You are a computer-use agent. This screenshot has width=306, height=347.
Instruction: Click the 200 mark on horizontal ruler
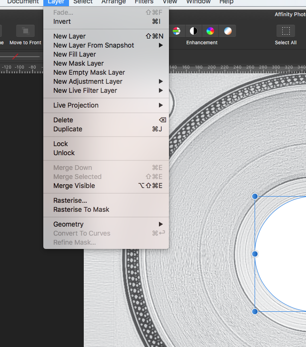[x=211, y=67]
